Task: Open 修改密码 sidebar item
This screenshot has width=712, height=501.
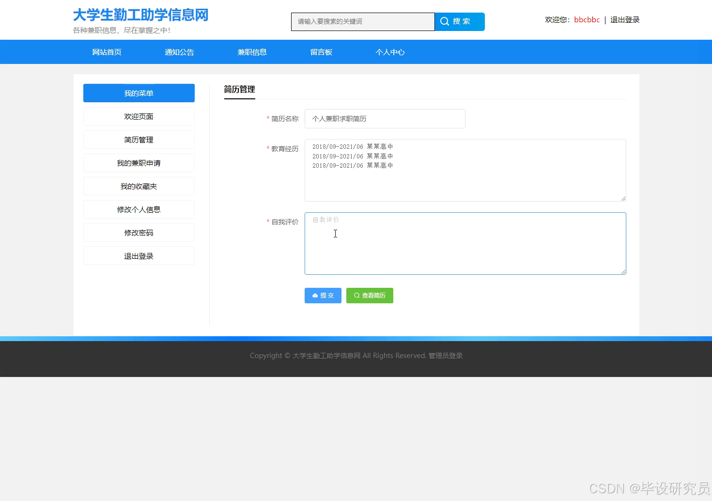Action: (139, 233)
